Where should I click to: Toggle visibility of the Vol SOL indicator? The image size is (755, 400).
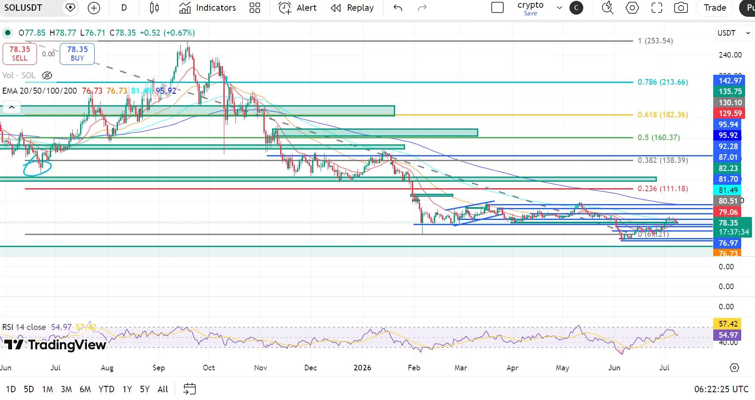47,75
